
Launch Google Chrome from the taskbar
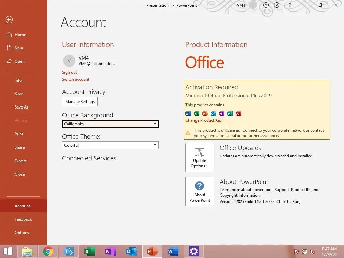tap(48, 251)
